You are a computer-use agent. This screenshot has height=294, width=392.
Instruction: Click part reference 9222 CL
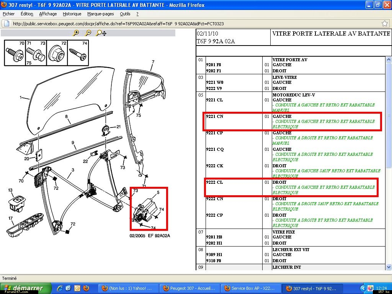pos(214,183)
